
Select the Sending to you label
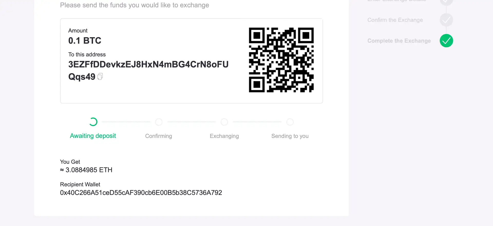290,136
